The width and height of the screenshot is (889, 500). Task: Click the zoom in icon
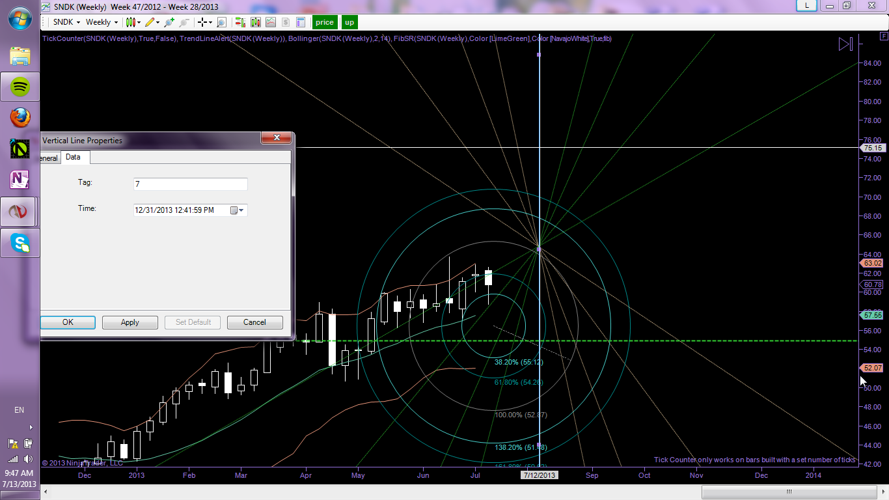click(170, 22)
